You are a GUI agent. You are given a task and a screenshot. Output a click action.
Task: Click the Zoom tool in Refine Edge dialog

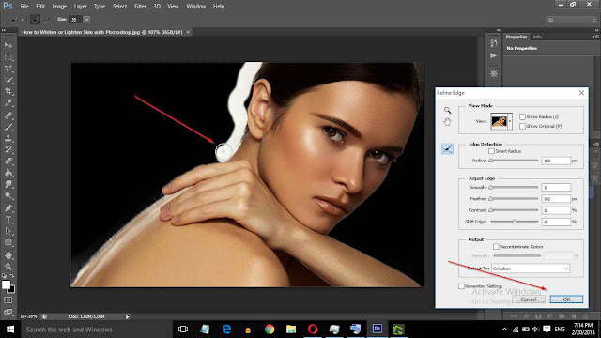click(447, 111)
